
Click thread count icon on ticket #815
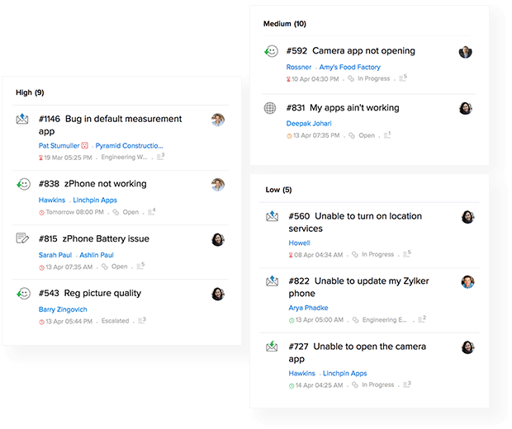[x=140, y=266]
